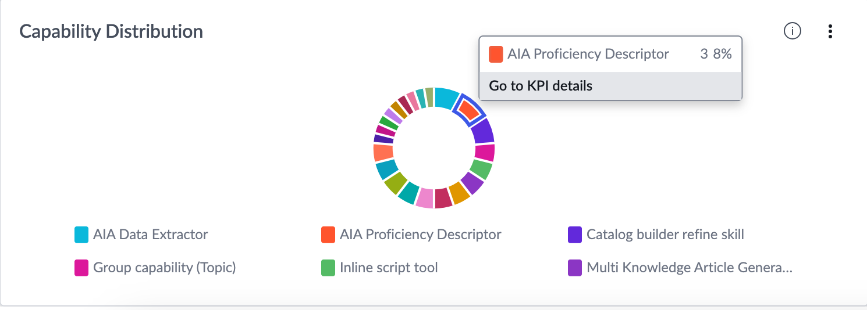
Task: Click the orange AIA Proficiency Descriptor legend swatch
Action: click(x=328, y=235)
